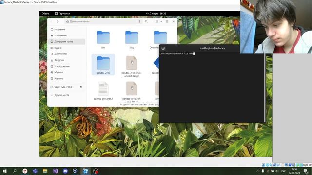Select the bin folder
Image resolution: width=312 pixels, height=175 pixels.
click(103, 39)
